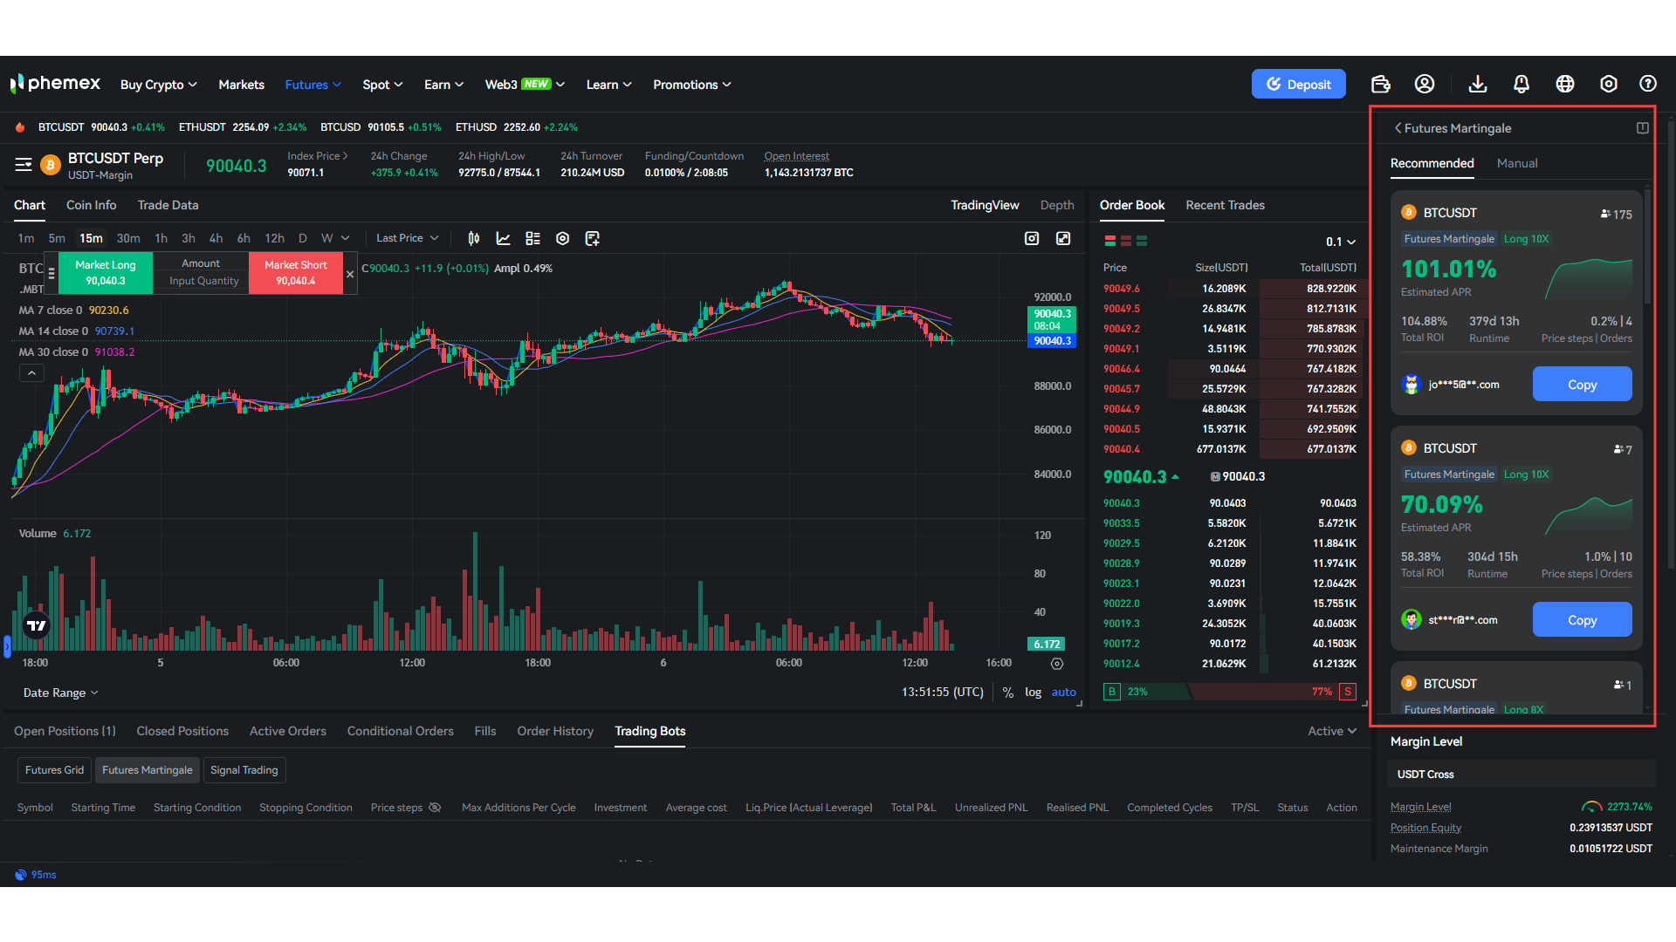This screenshot has height=942, width=1676.
Task: Toggle the percent display button near log
Action: click(x=1008, y=692)
